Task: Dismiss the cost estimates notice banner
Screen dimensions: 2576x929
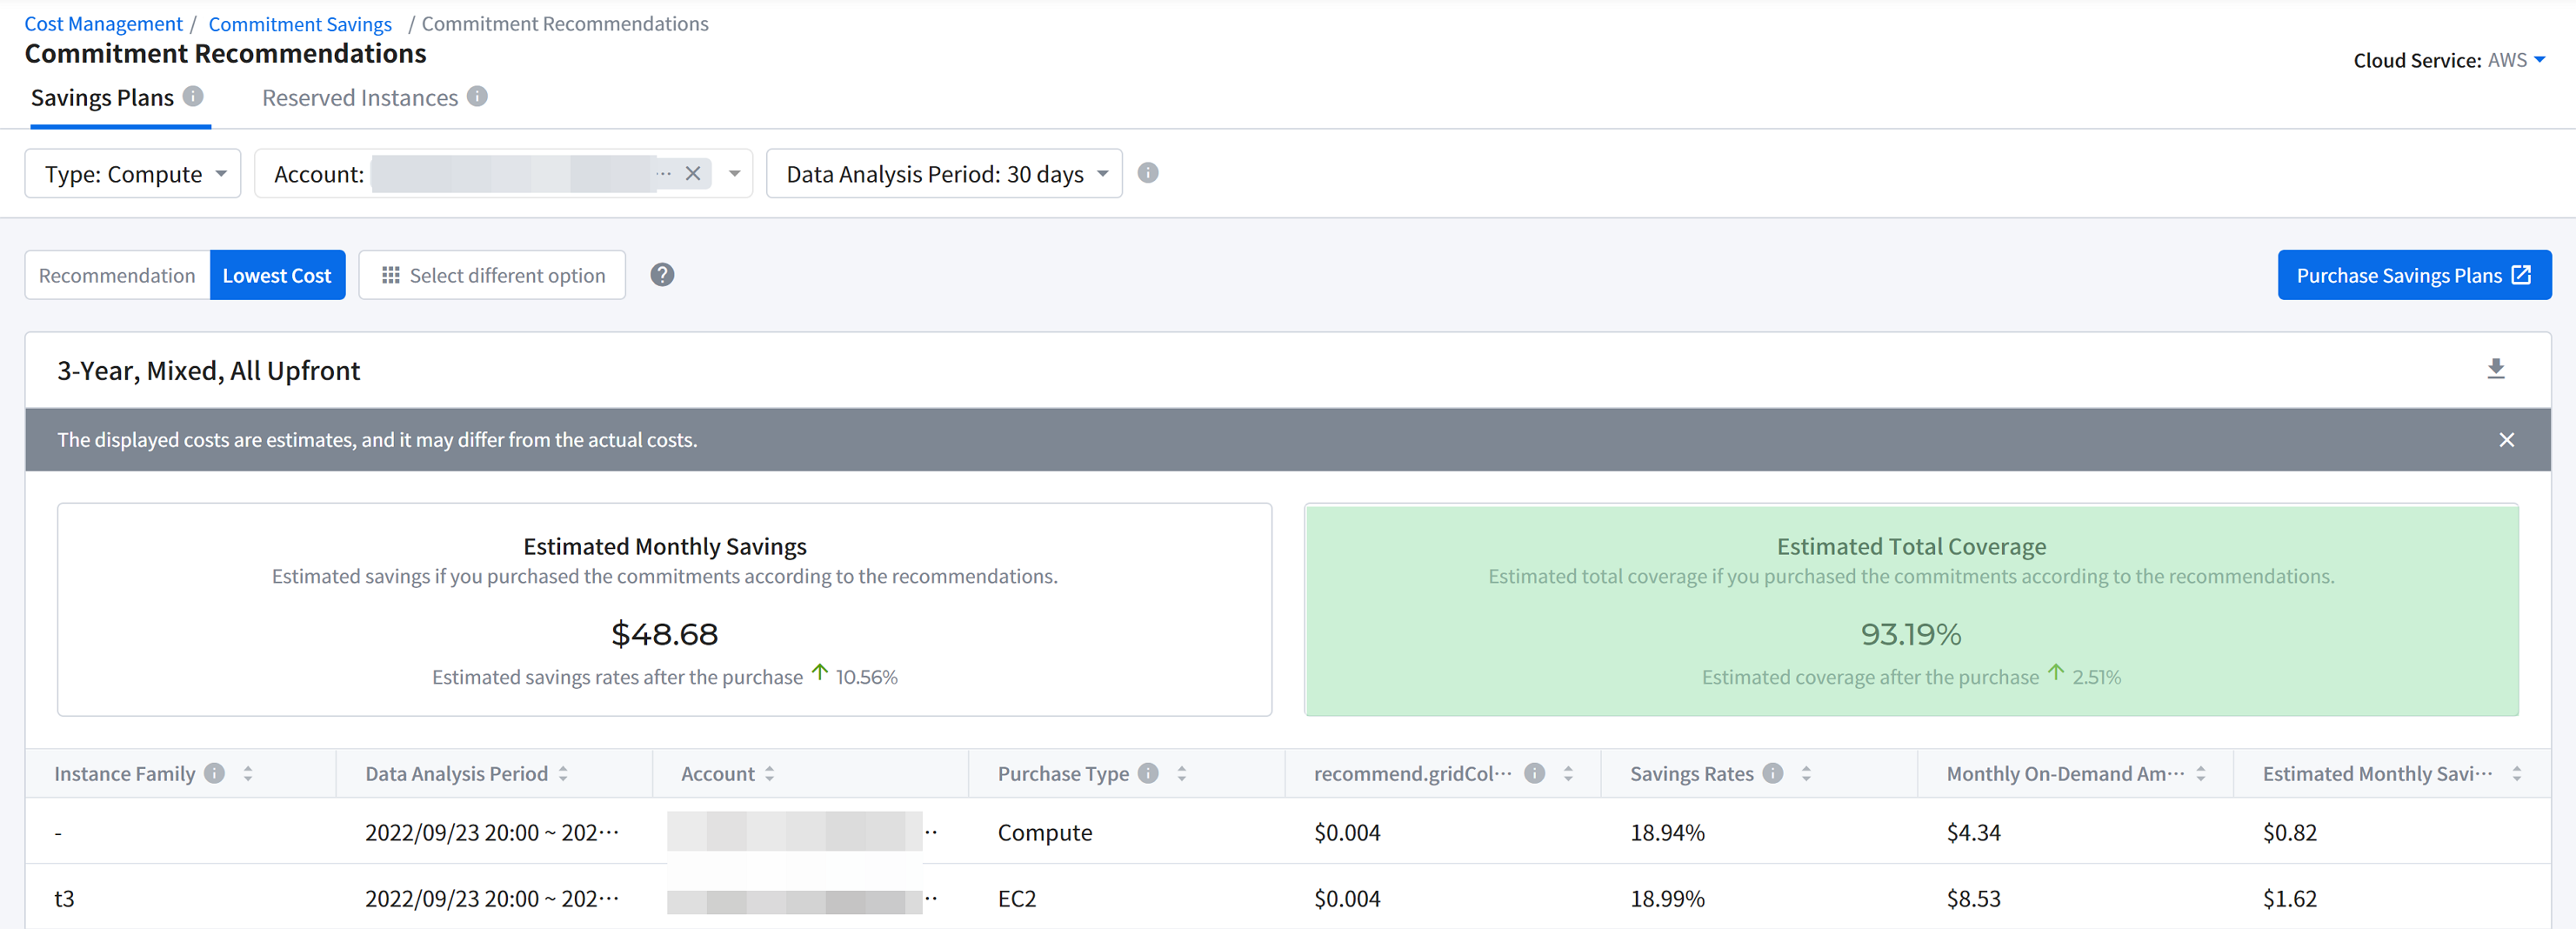Action: pos(2506,440)
